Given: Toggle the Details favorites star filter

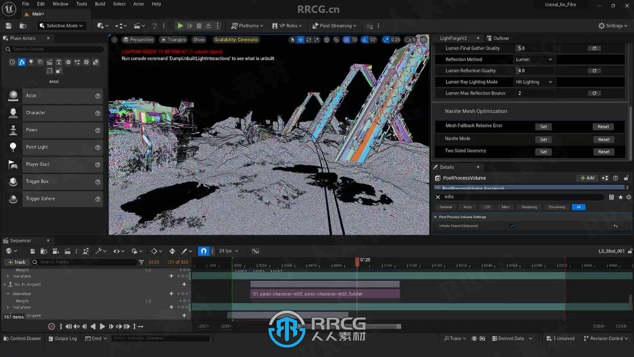Looking at the screenshot, I should pyautogui.click(x=620, y=197).
